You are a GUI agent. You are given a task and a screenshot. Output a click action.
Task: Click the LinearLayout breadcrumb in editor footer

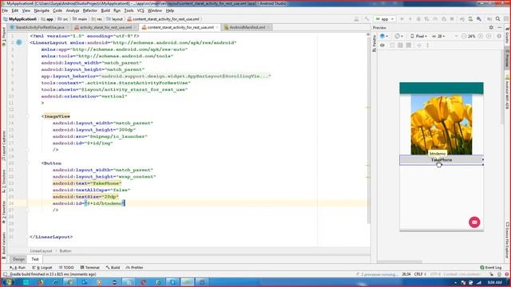pos(41,251)
